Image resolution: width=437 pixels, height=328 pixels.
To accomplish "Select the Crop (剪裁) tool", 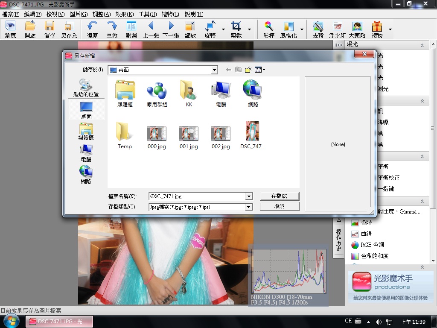I will click(236, 29).
